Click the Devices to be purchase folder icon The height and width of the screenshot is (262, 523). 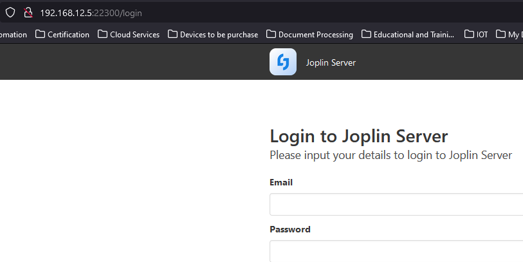coord(172,34)
